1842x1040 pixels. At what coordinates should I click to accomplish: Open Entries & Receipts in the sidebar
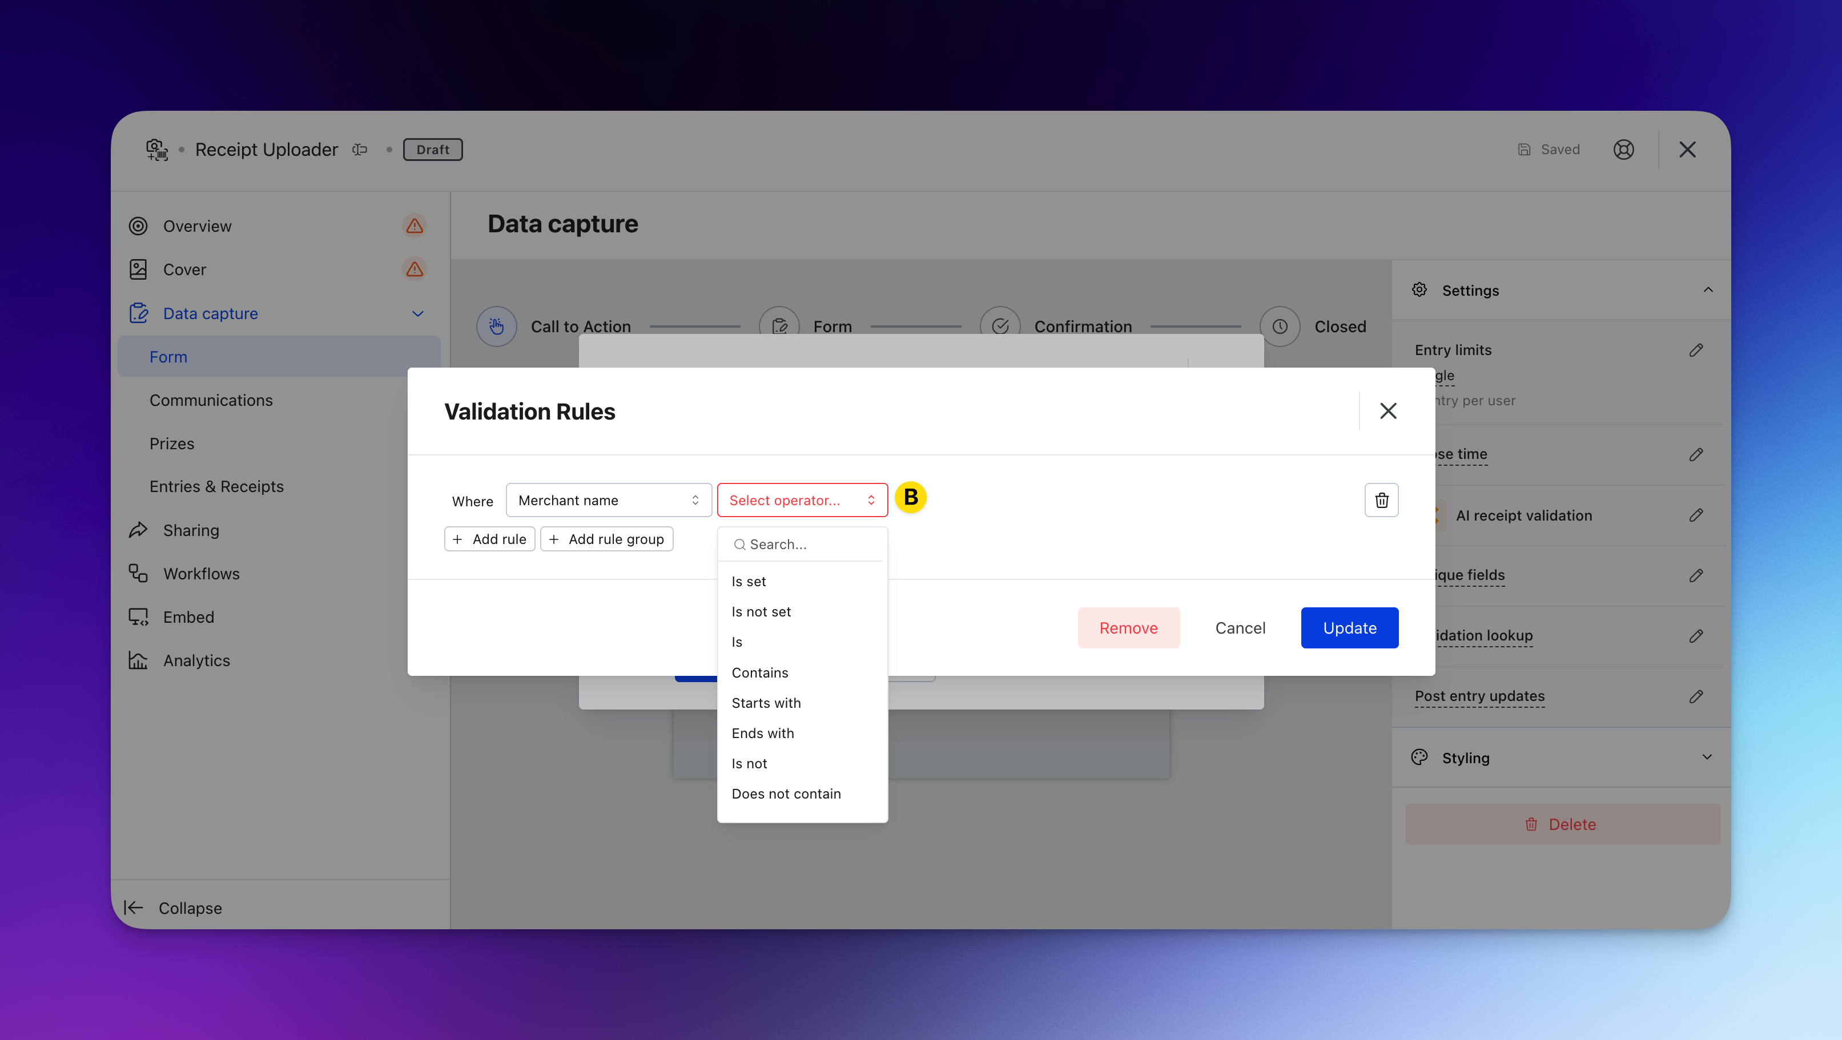(x=216, y=487)
